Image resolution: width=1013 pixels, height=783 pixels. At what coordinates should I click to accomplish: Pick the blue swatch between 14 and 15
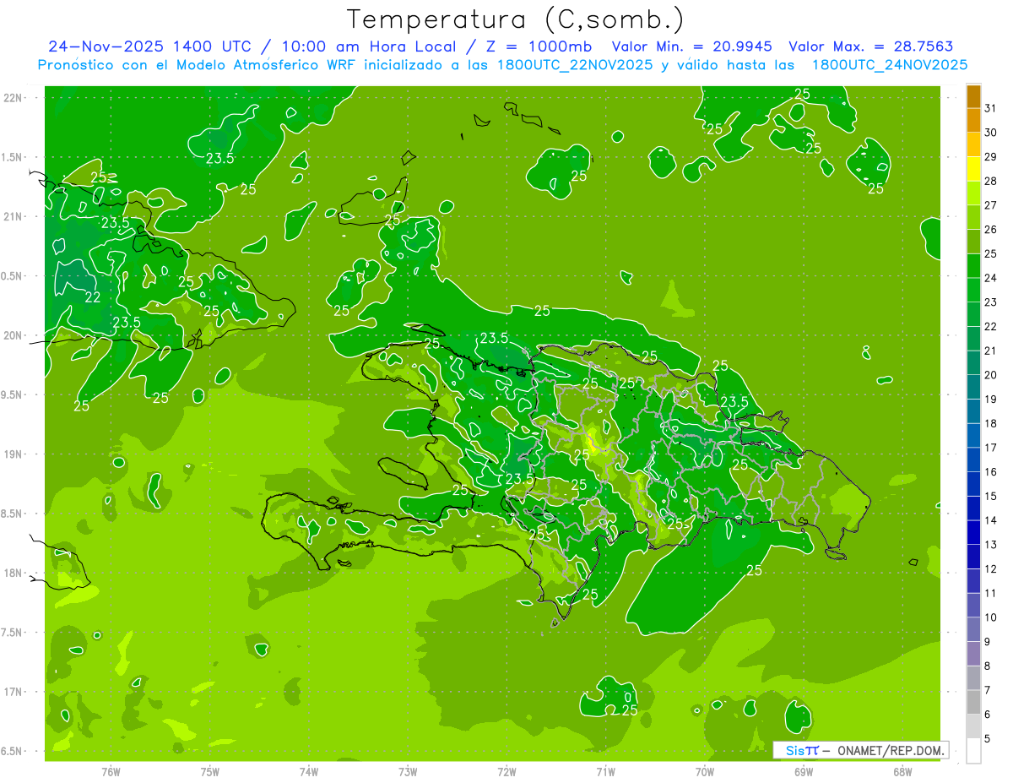[x=973, y=508]
